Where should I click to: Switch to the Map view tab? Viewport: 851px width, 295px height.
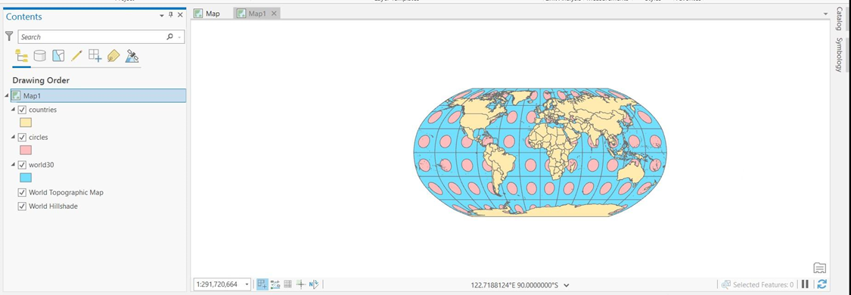[208, 14]
